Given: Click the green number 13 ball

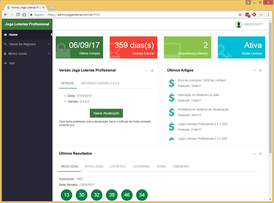Looking at the screenshot, I should (x=66, y=195).
